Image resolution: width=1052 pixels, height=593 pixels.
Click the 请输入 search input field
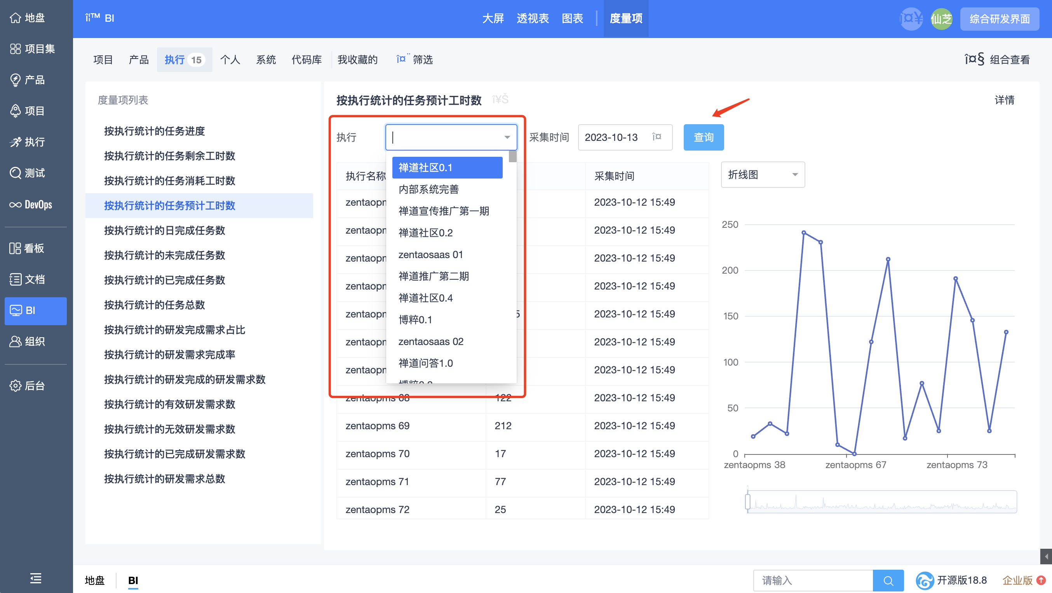point(813,580)
